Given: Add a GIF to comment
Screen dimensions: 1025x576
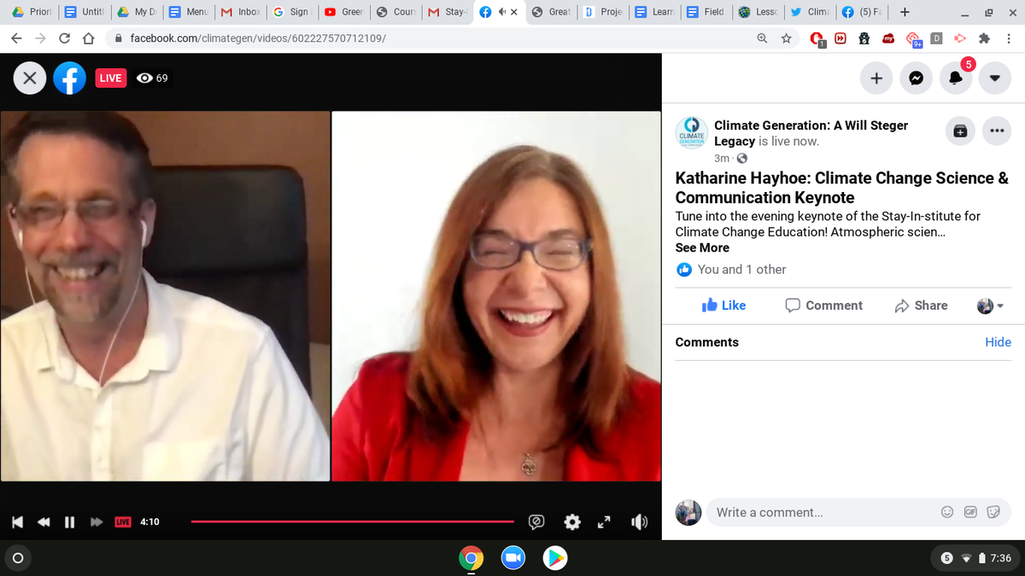Looking at the screenshot, I should [x=969, y=512].
